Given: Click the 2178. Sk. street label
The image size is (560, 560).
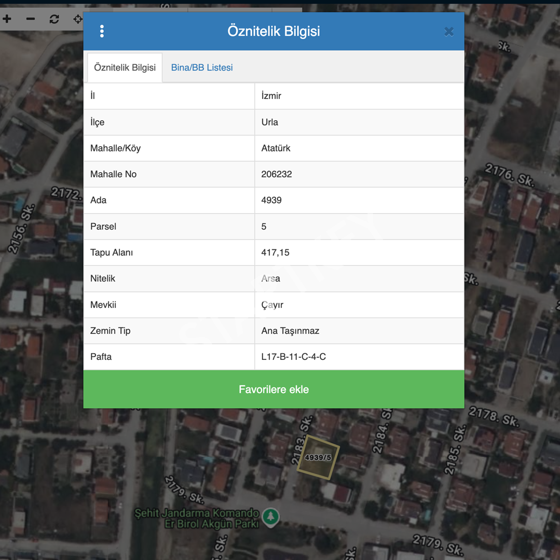Looking at the screenshot, I should [x=494, y=417].
